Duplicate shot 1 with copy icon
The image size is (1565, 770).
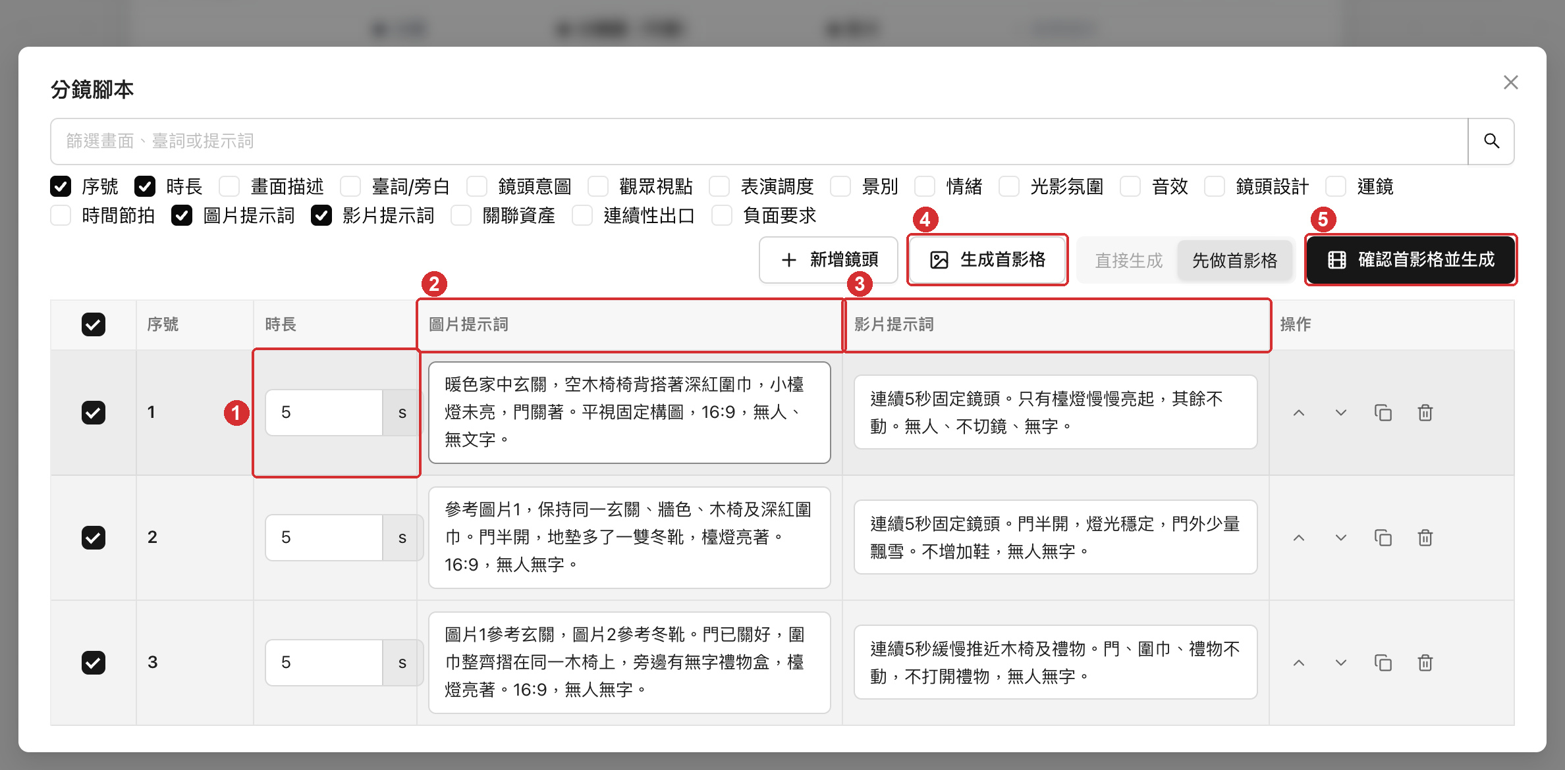tap(1383, 413)
